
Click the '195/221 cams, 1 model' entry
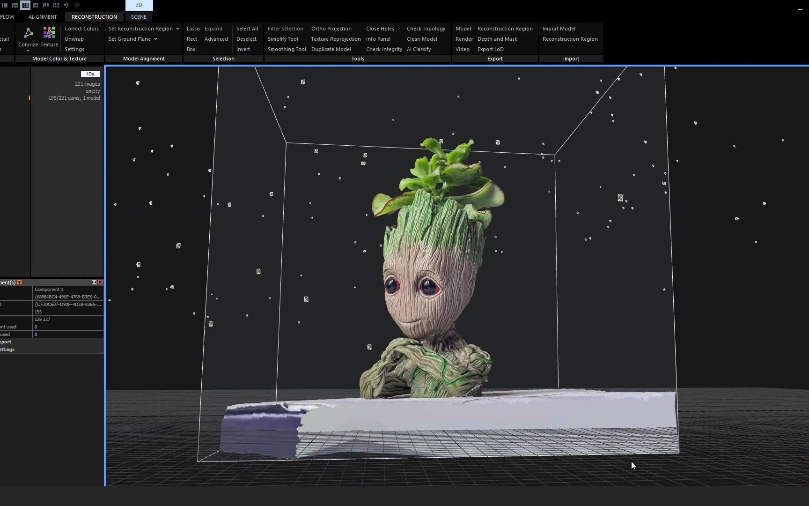[x=74, y=98]
